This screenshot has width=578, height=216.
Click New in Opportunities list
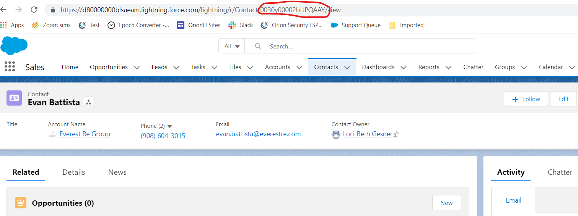pyautogui.click(x=446, y=203)
